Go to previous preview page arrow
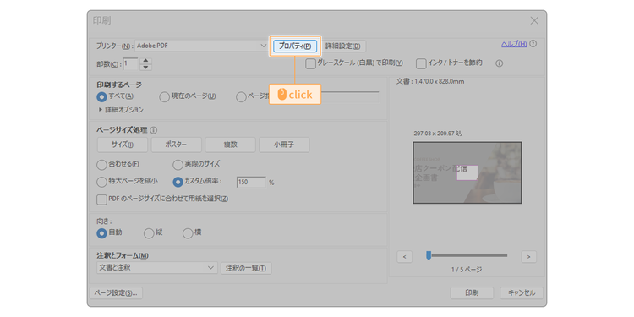 [x=405, y=256]
